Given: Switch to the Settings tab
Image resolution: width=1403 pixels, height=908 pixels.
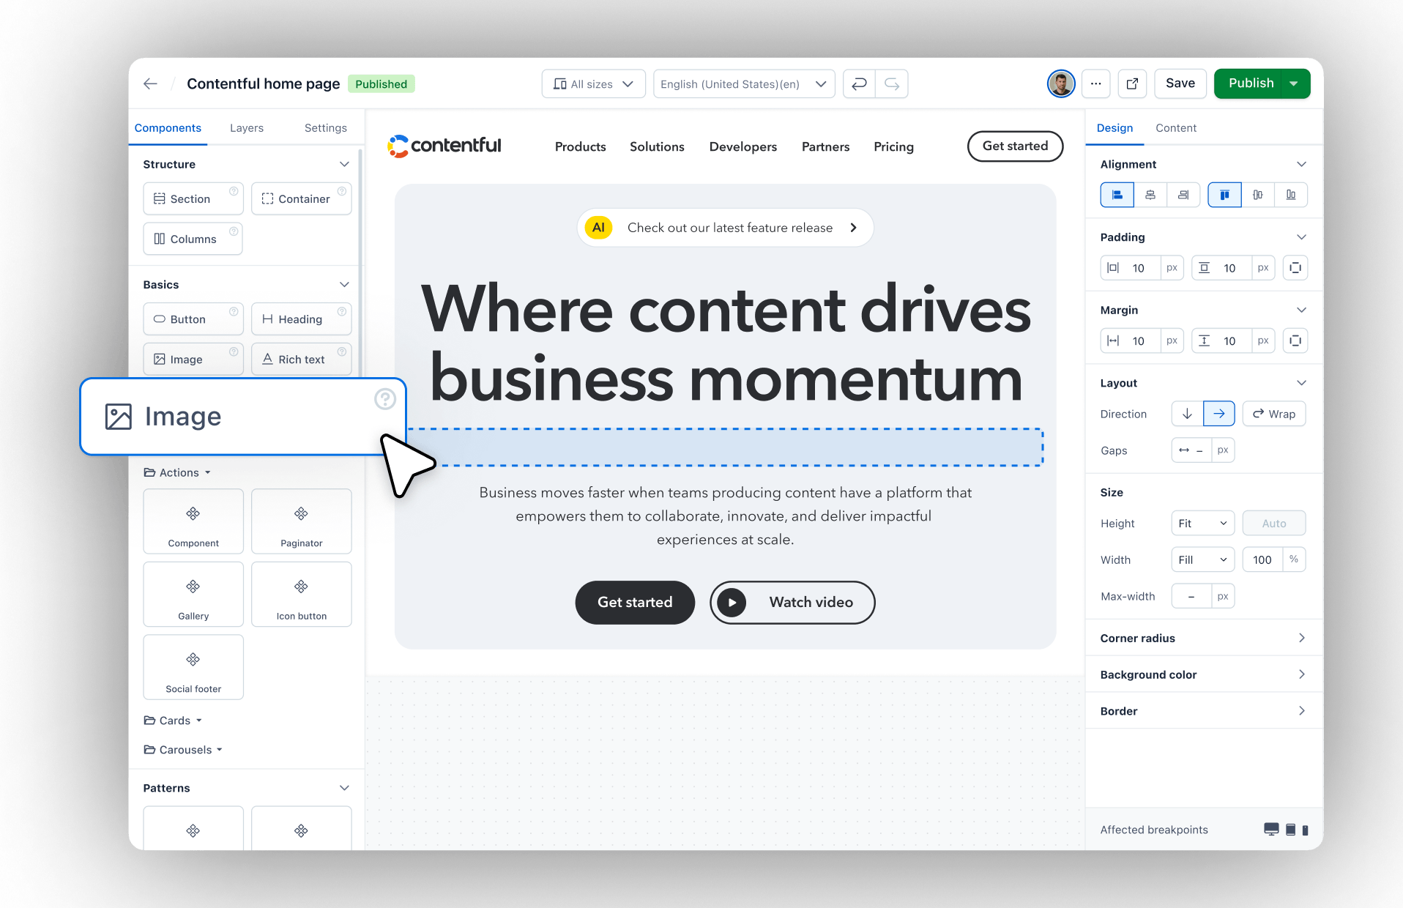Looking at the screenshot, I should 326,127.
